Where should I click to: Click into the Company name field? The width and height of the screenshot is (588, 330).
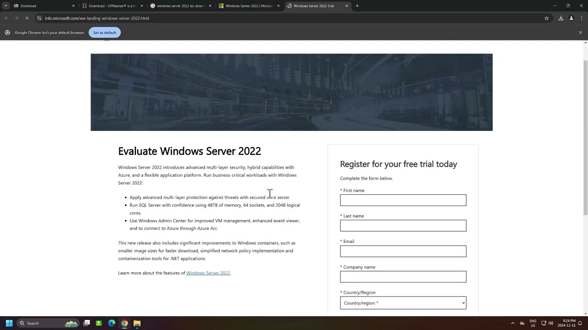pos(403,277)
